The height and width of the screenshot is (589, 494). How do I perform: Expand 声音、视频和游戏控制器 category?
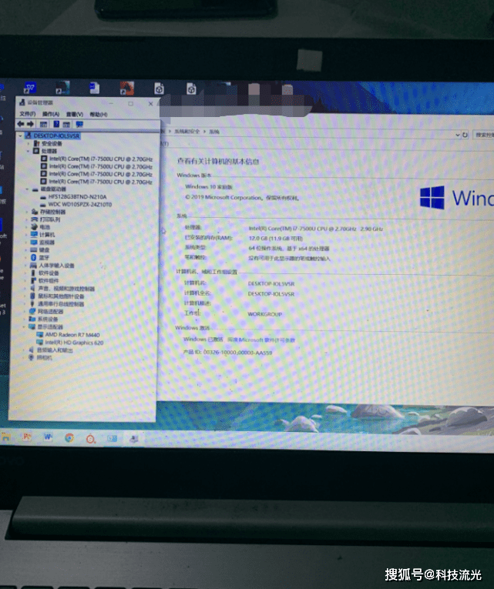pos(25,289)
